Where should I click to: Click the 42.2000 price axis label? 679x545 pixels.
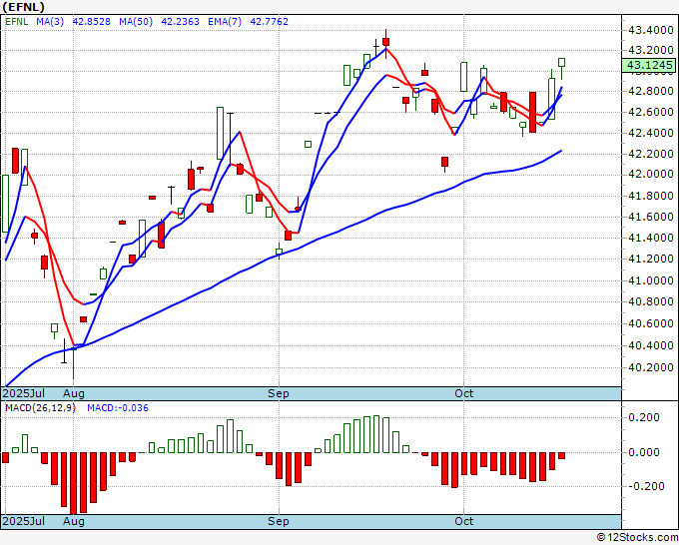(651, 154)
